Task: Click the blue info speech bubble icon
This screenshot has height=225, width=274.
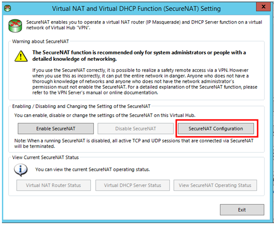Action: click(21, 170)
